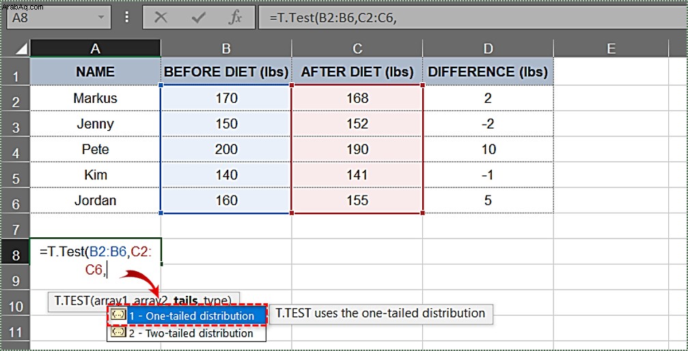Click the Enter checkmark icon in formula bar
This screenshot has height=351, width=688.
(x=199, y=18)
